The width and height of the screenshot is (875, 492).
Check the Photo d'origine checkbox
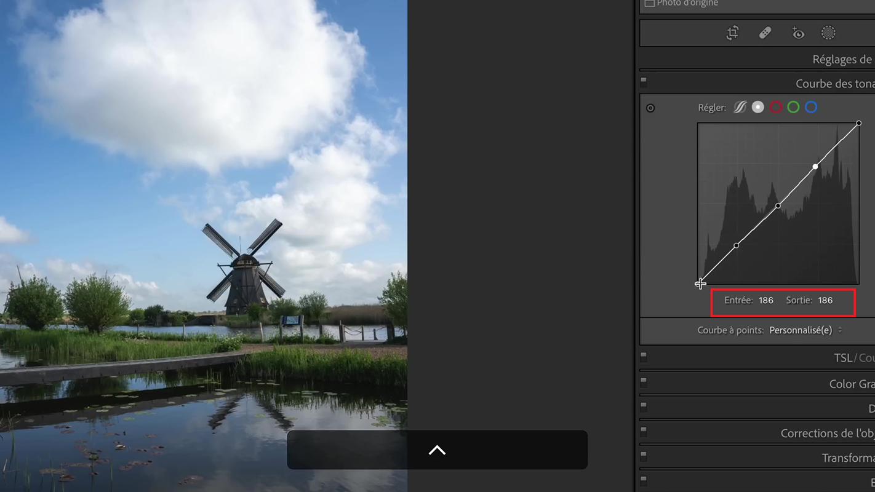649,3
